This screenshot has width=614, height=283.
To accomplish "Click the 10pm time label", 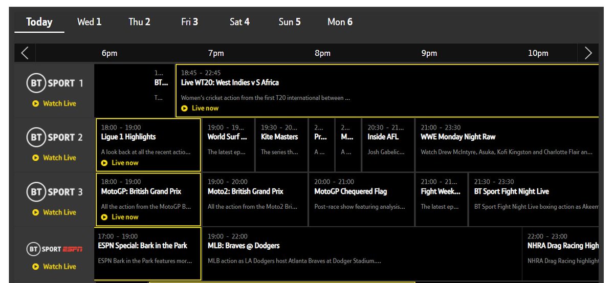I will (x=538, y=53).
